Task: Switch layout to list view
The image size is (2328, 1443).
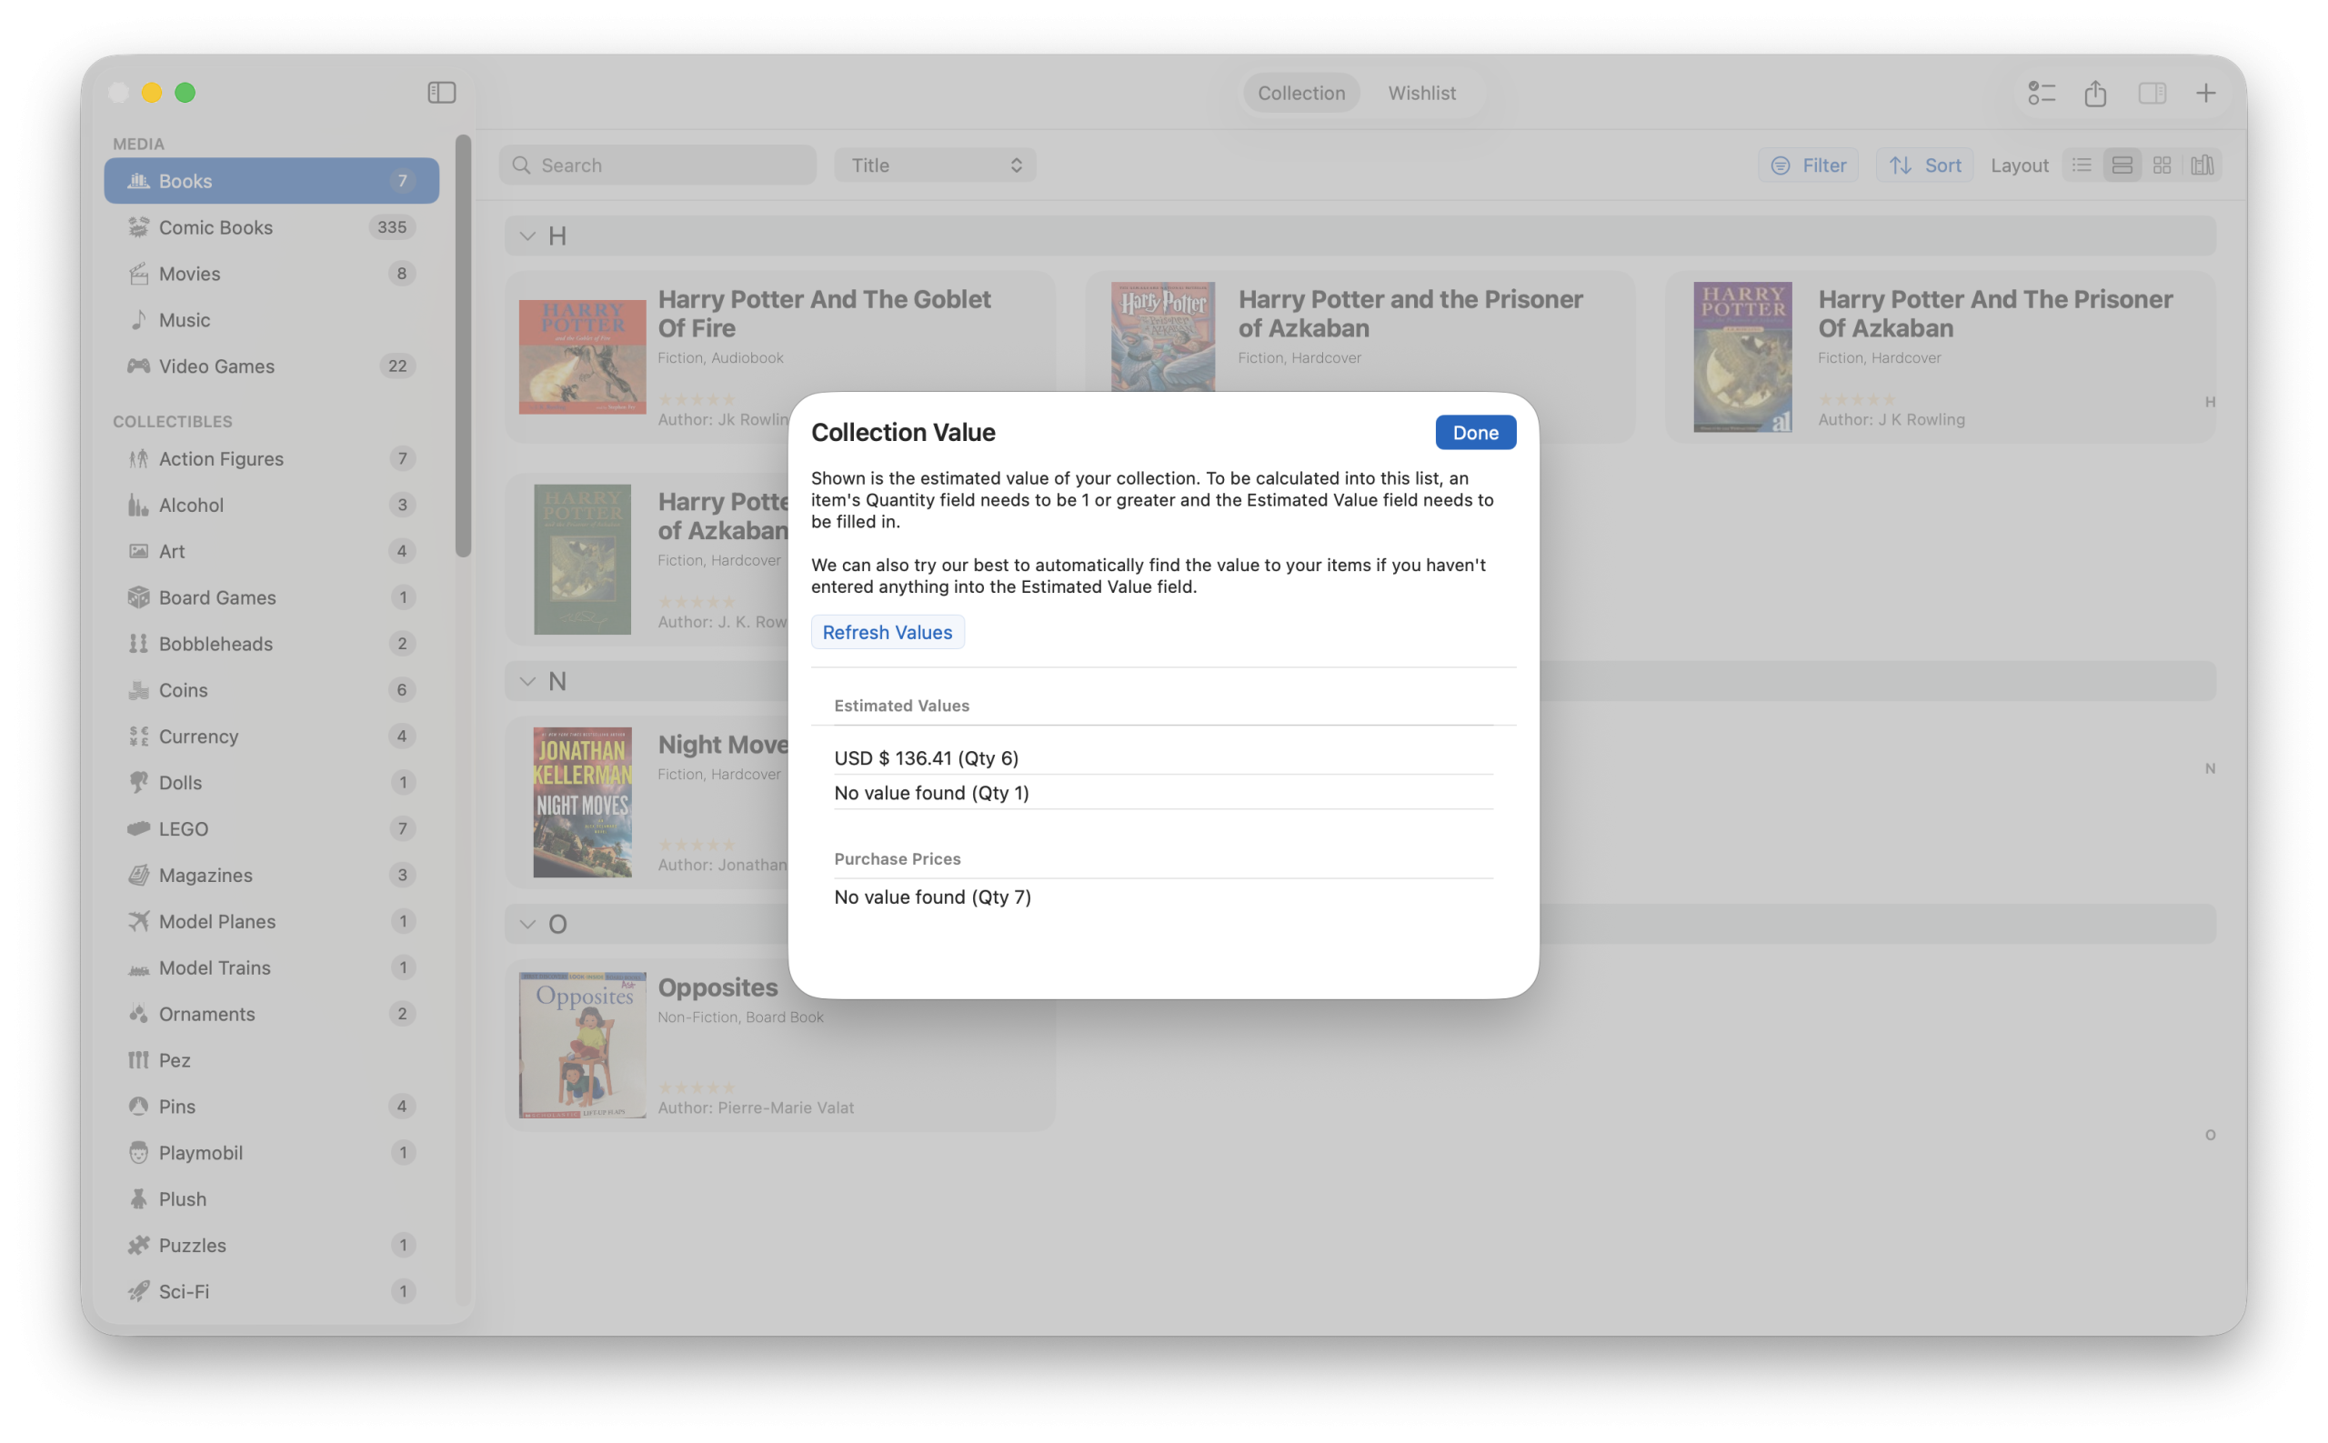Action: point(2082,165)
